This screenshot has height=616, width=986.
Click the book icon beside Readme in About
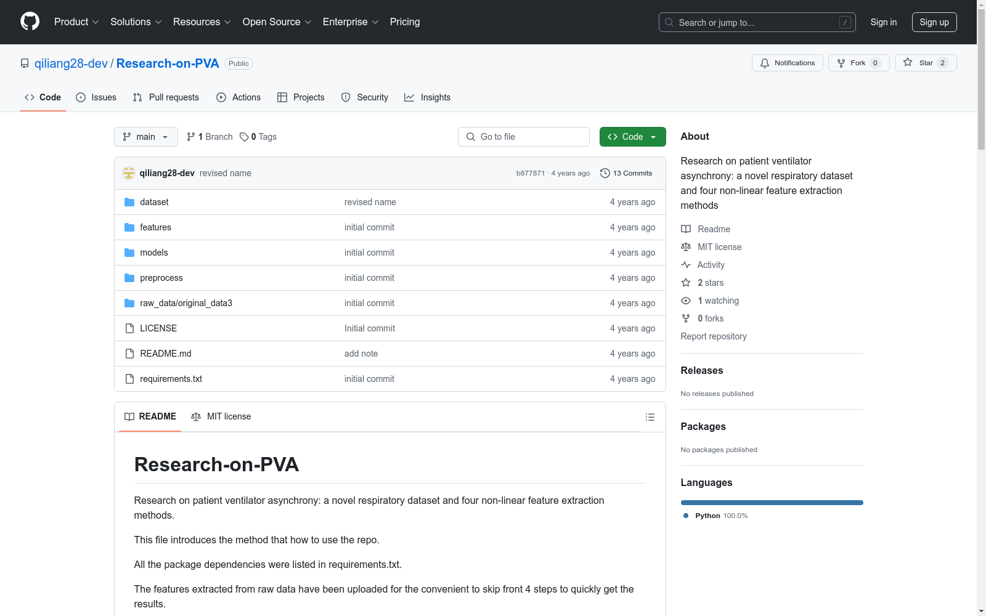tap(686, 229)
